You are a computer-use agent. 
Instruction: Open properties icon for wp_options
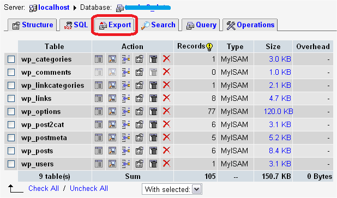click(x=139, y=111)
